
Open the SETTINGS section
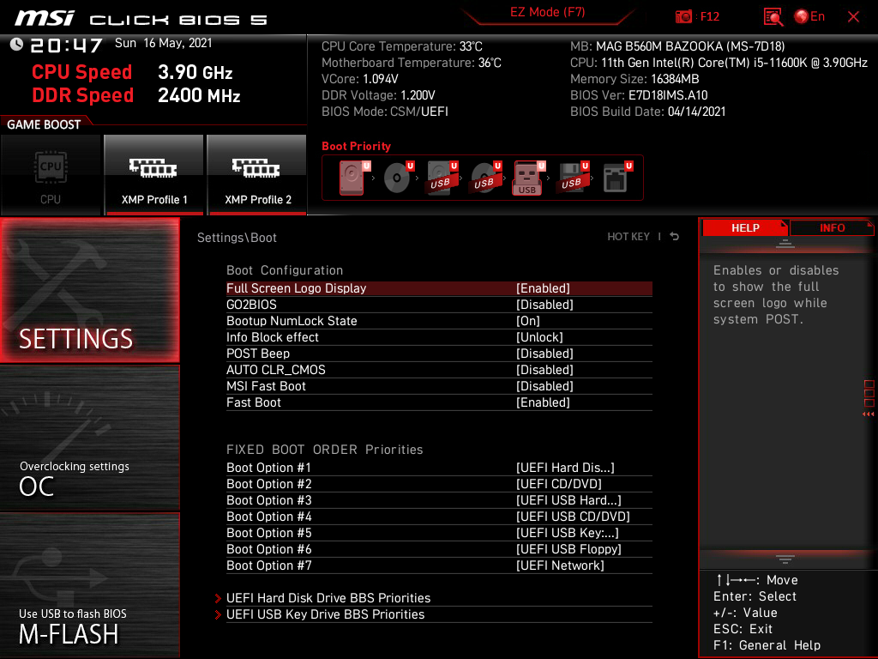(x=89, y=290)
